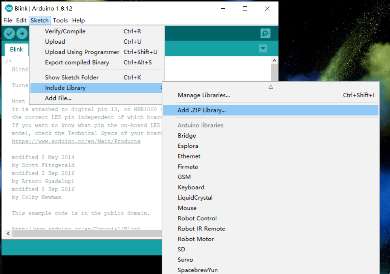
Task: Include the Keyboard library
Action: pyautogui.click(x=271, y=188)
